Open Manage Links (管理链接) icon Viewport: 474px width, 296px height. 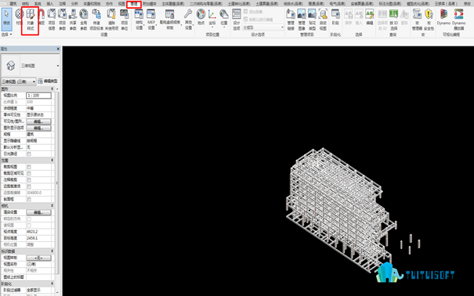click(x=291, y=20)
